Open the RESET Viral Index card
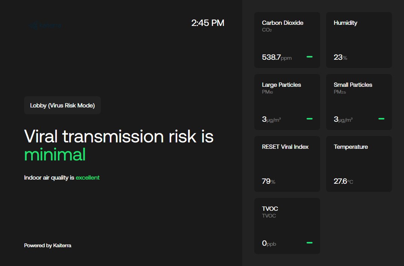 tap(287, 164)
